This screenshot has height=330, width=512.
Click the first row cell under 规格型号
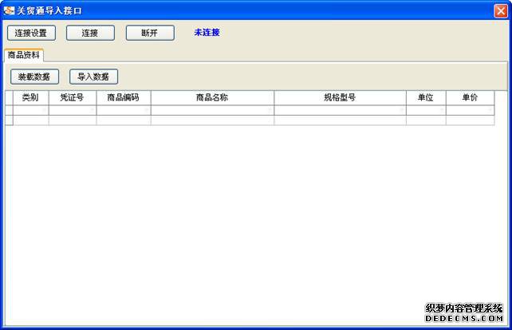(x=340, y=110)
